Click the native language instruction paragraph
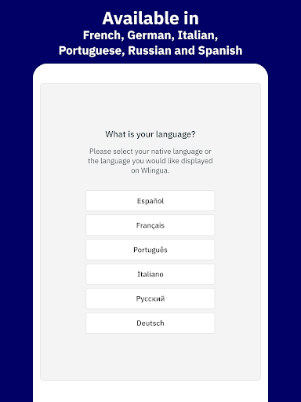Viewport: 301px width, 402px height. pyautogui.click(x=150, y=161)
